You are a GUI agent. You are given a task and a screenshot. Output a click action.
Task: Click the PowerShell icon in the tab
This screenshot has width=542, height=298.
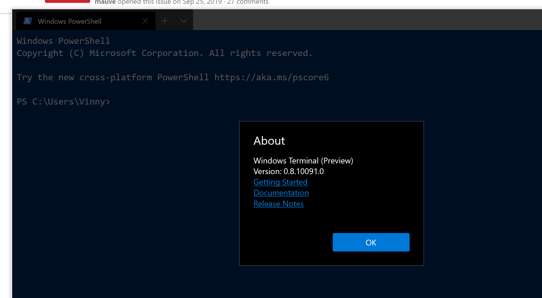28,21
